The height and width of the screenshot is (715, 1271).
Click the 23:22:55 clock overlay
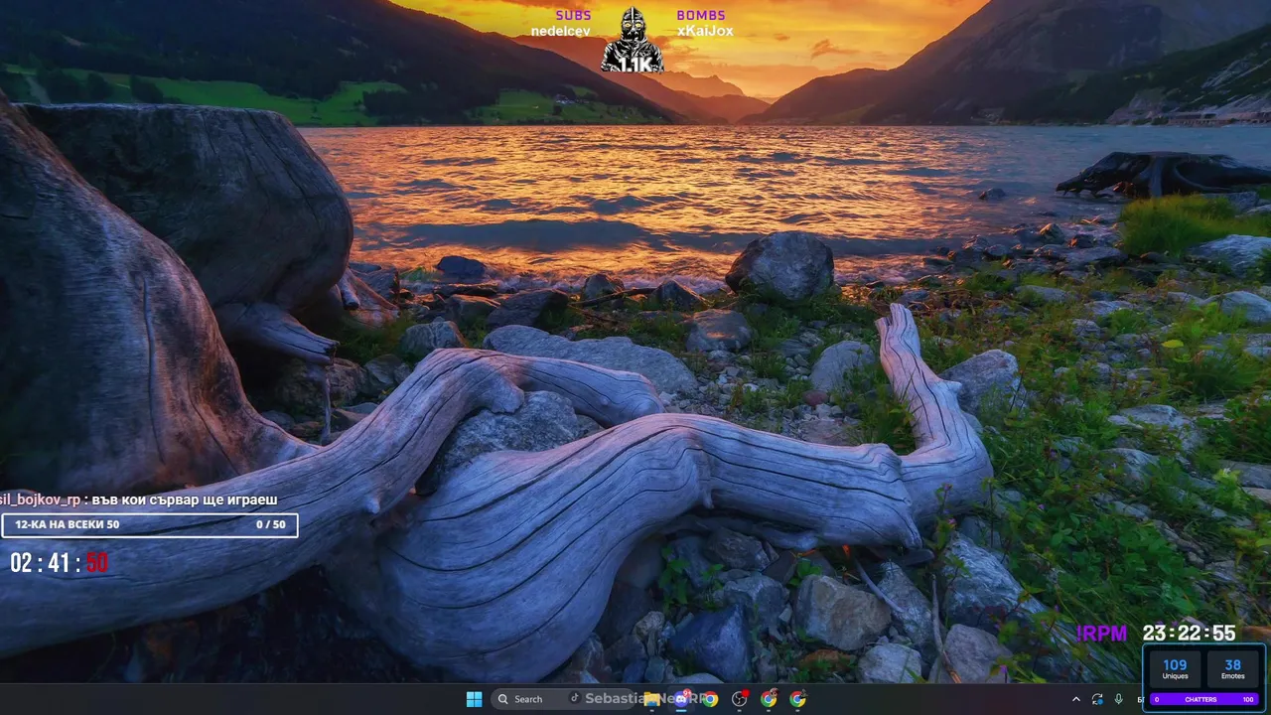pos(1189,634)
